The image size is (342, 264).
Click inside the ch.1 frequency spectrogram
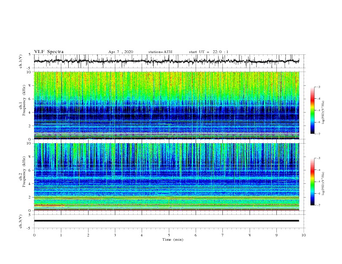point(166,105)
